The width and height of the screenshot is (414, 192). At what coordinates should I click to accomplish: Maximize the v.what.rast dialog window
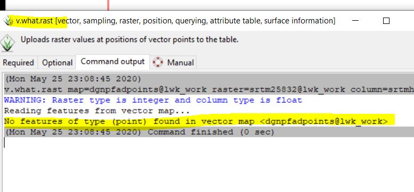point(386,21)
